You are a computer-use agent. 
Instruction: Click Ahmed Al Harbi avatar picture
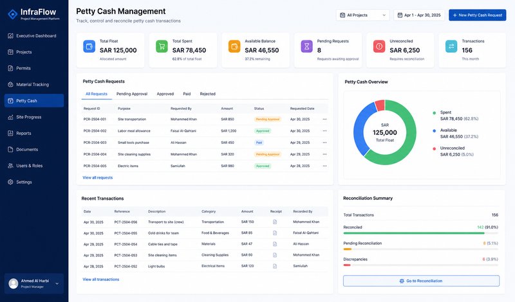pyautogui.click(x=14, y=283)
